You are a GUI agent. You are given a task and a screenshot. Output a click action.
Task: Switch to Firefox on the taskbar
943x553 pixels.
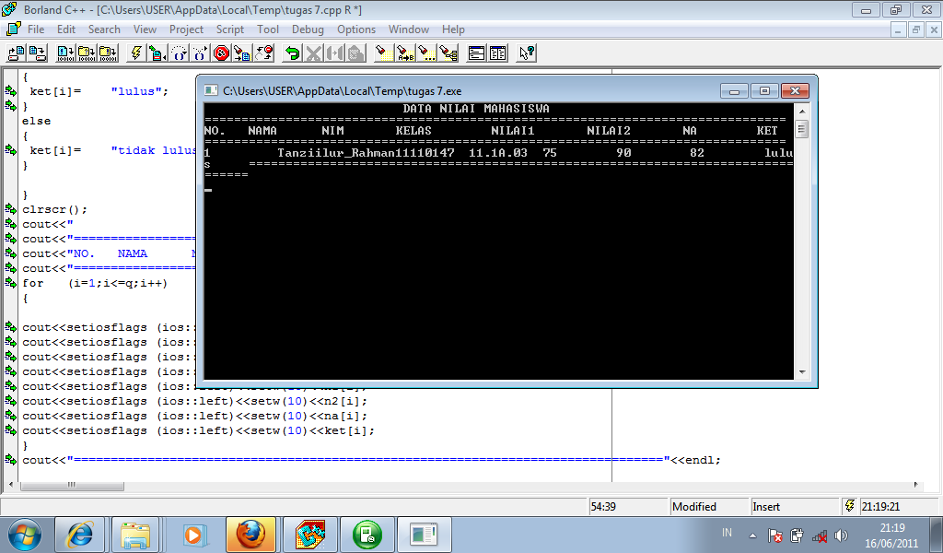250,535
